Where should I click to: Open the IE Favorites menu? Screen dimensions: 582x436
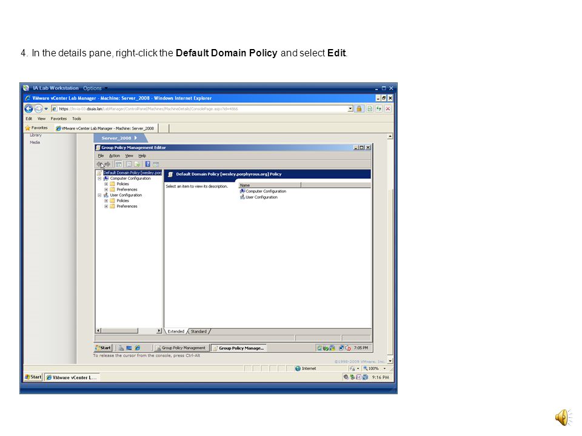(59, 119)
